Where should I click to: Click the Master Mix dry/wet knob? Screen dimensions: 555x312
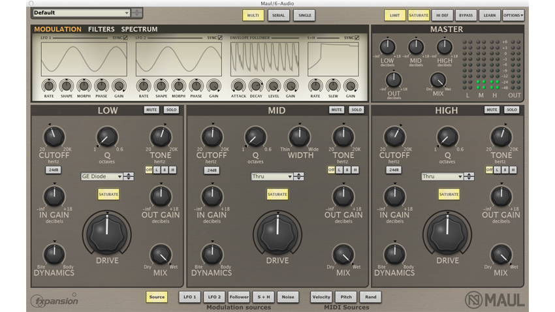pos(438,80)
